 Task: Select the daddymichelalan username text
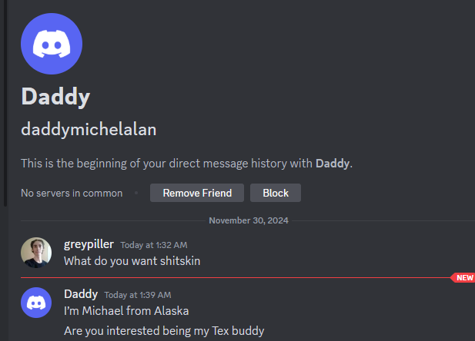89,129
